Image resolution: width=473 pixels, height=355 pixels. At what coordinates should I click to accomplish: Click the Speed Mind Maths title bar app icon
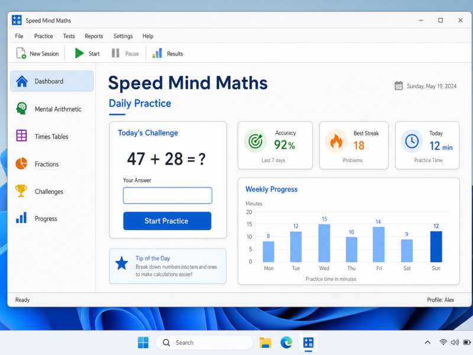pyautogui.click(x=17, y=20)
